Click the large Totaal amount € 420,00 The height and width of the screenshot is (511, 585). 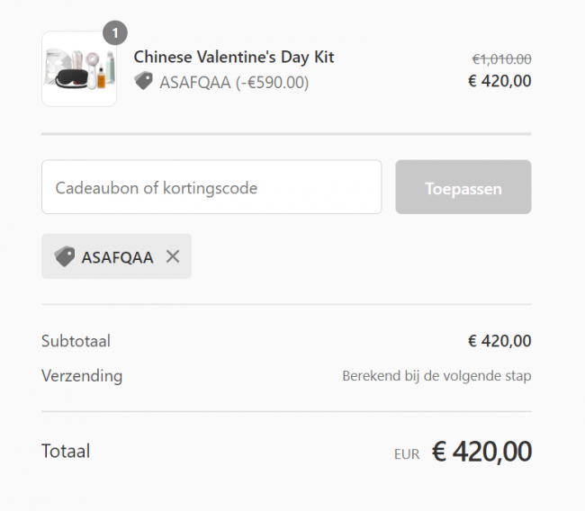click(x=481, y=452)
